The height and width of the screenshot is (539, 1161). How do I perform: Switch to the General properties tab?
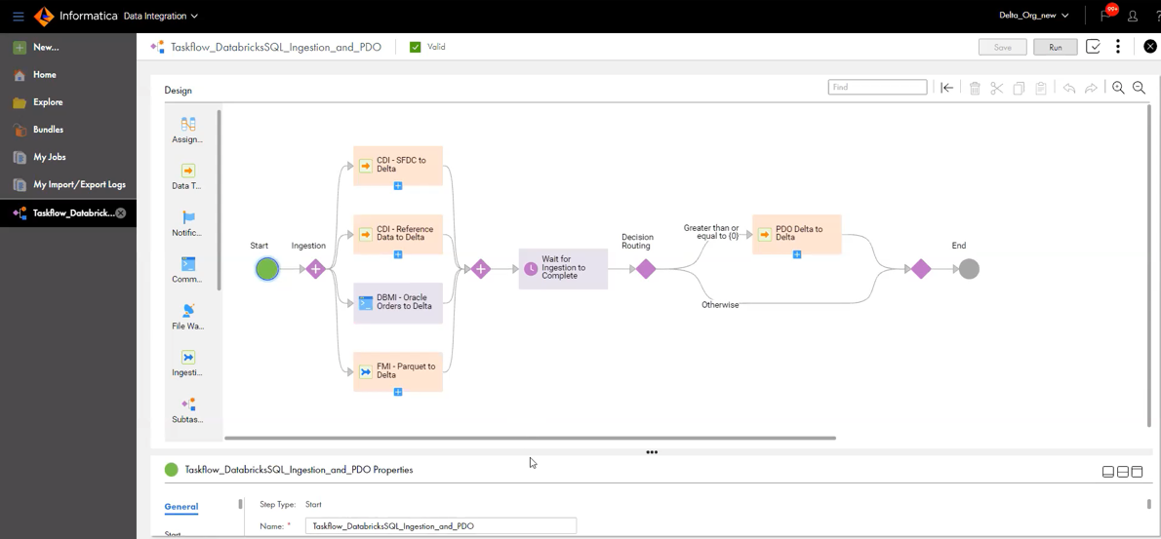pyautogui.click(x=181, y=507)
